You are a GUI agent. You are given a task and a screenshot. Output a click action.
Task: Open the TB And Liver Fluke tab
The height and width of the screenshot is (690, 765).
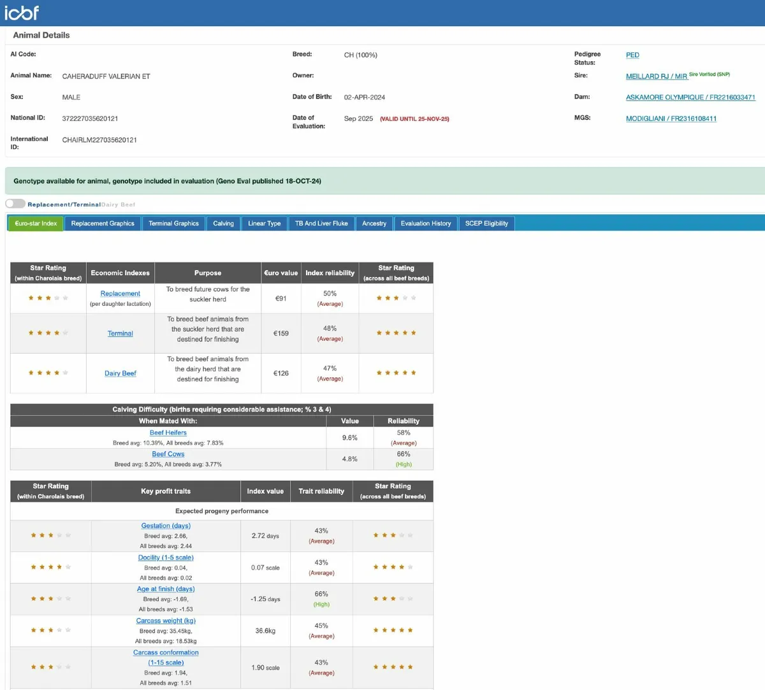(x=321, y=224)
